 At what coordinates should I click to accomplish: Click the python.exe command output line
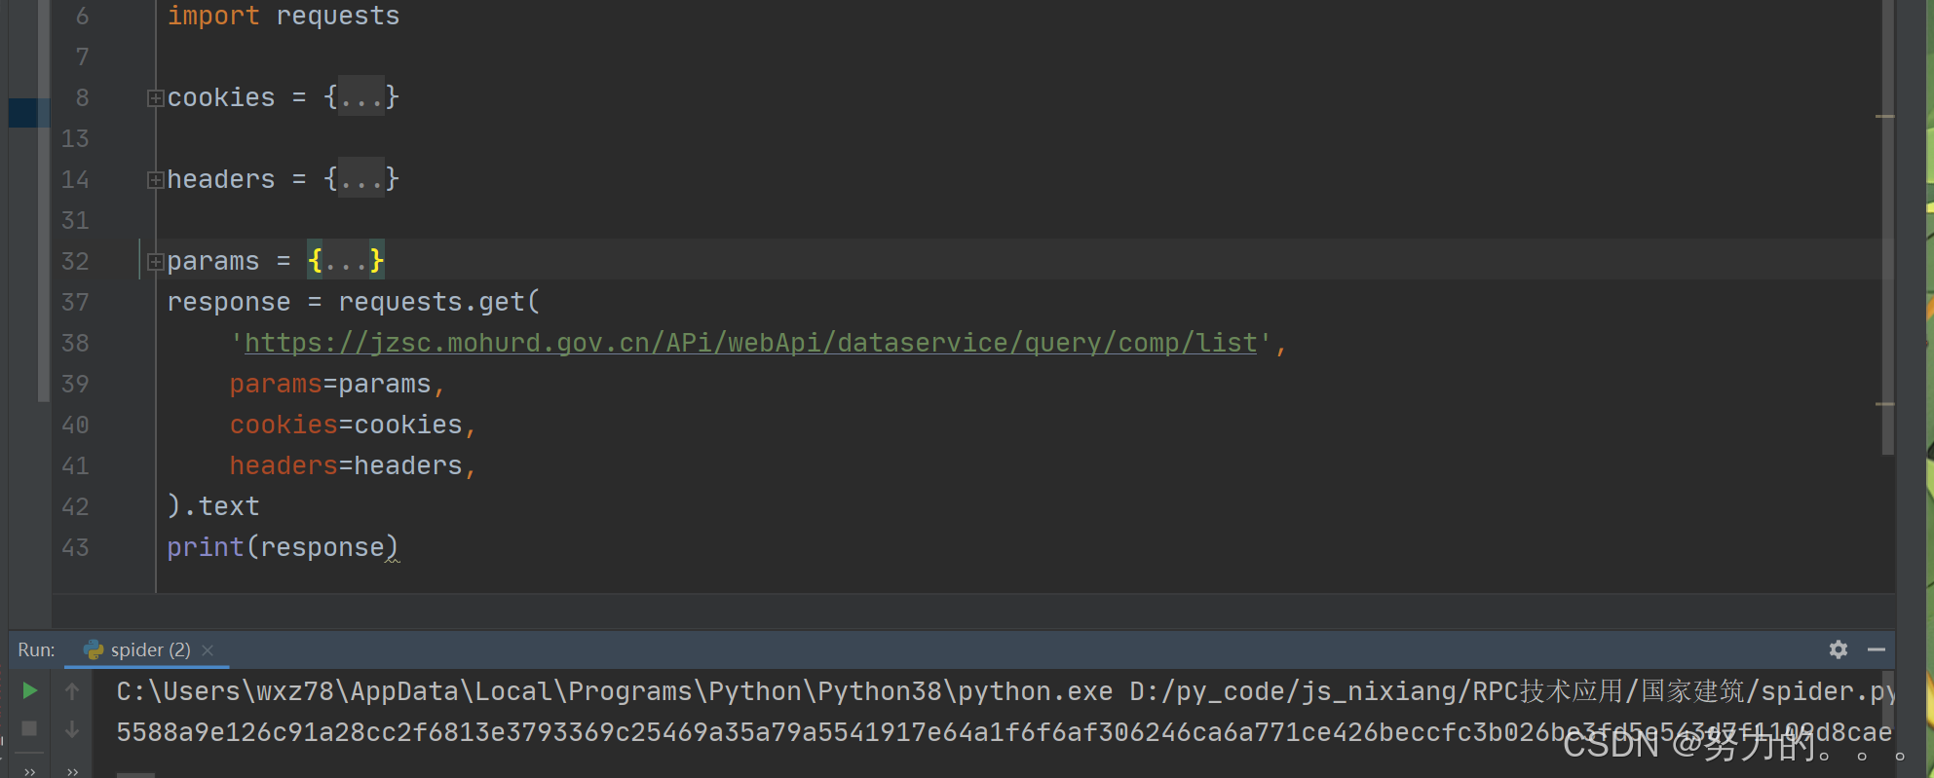pos(1004,691)
